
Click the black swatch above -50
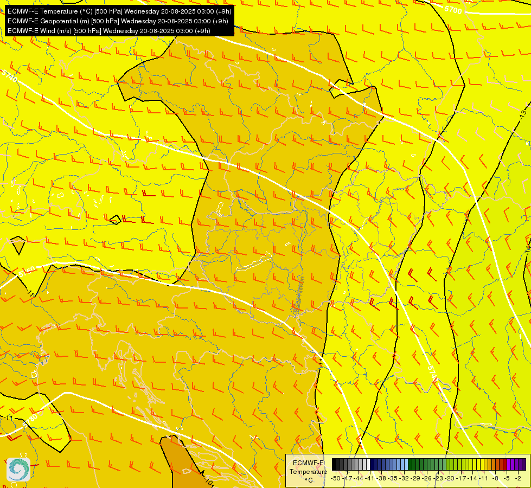334,464
